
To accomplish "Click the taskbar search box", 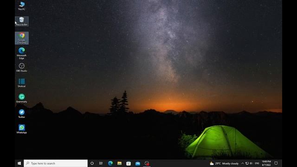I will (56, 163).
